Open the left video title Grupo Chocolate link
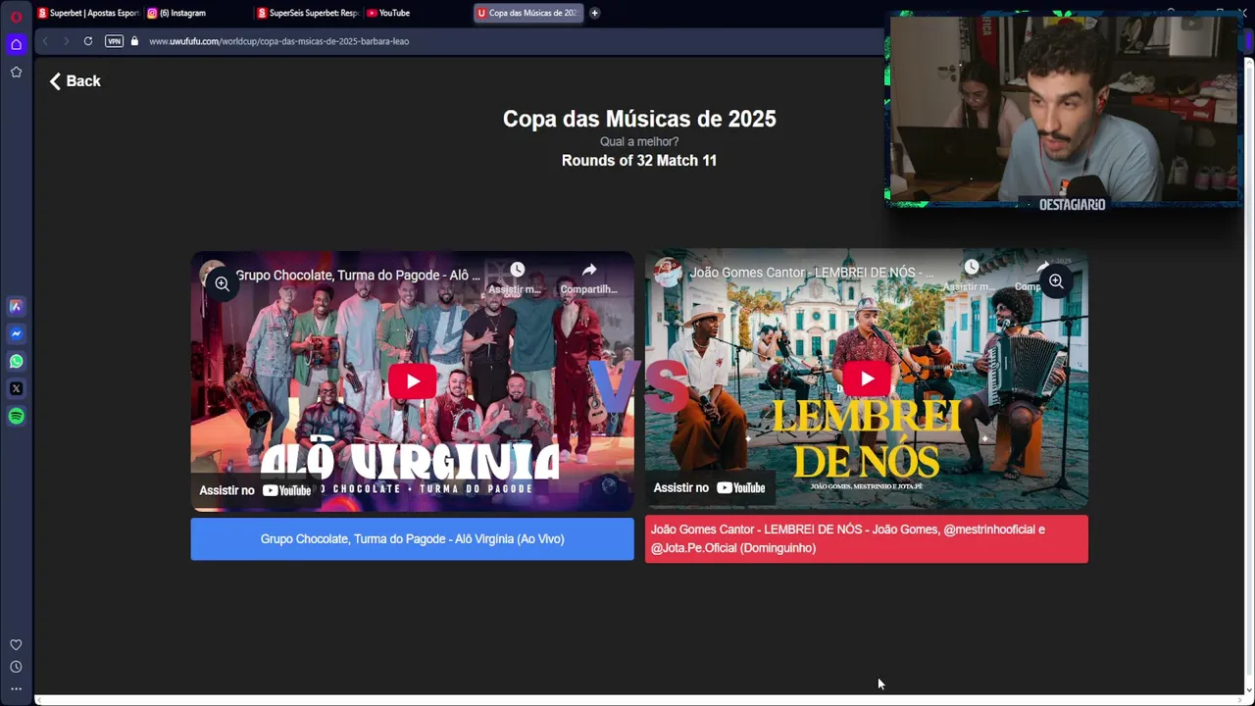The width and height of the screenshot is (1255, 706). [358, 276]
